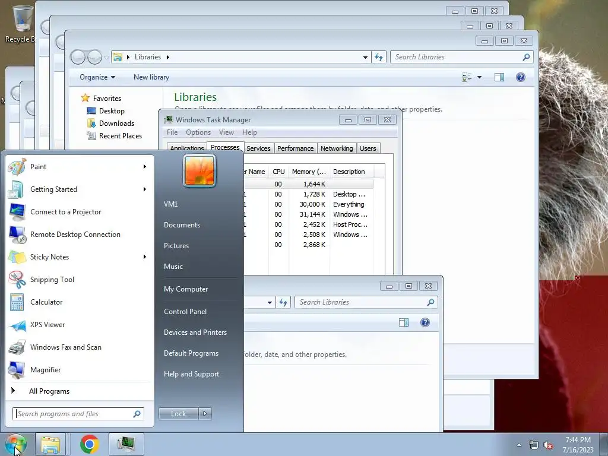The width and height of the screenshot is (608, 456).
Task: Open Google Chrome from taskbar
Action: pos(89,444)
